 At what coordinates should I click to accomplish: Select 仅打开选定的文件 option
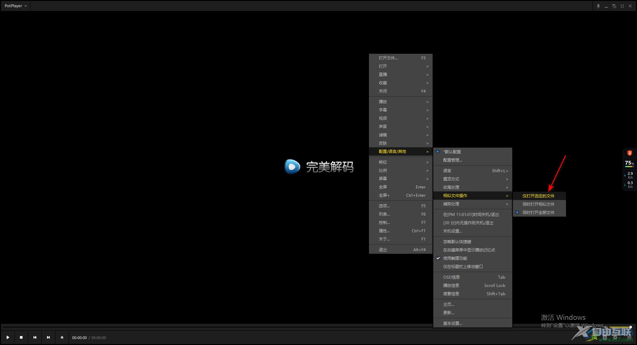pos(539,196)
